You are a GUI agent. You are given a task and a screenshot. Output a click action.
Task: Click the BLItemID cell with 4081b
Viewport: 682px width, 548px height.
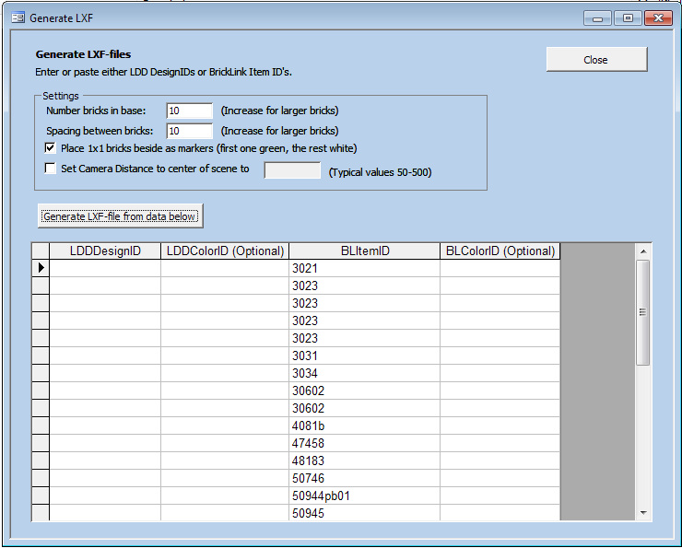364,426
